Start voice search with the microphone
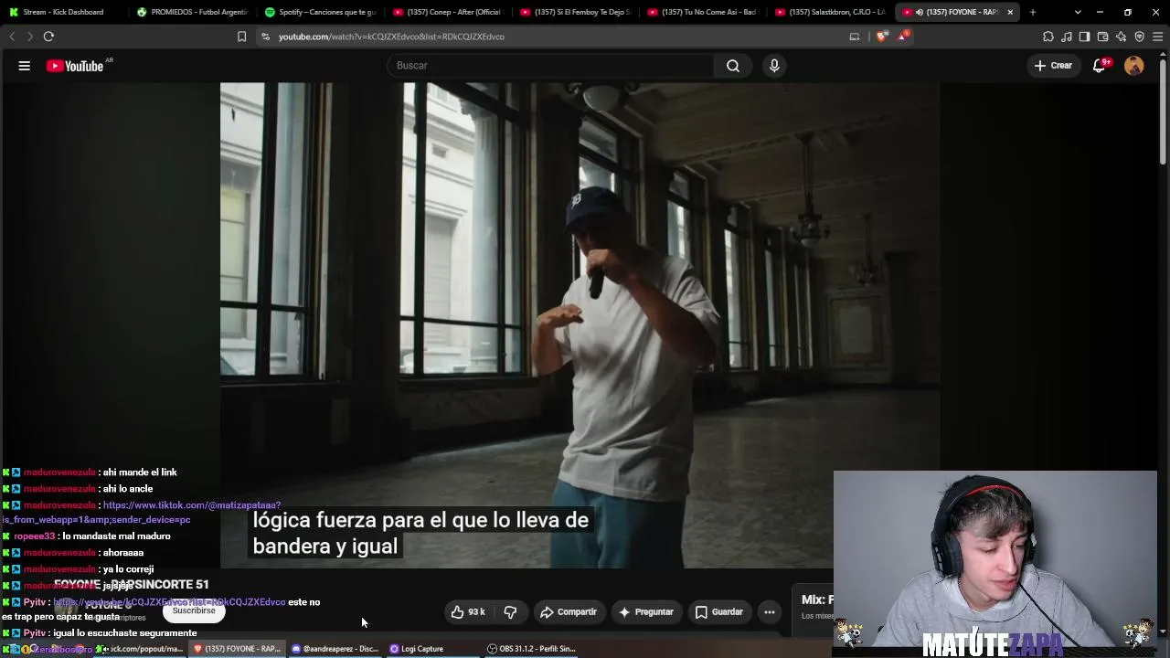The height and width of the screenshot is (658, 1170). (774, 66)
